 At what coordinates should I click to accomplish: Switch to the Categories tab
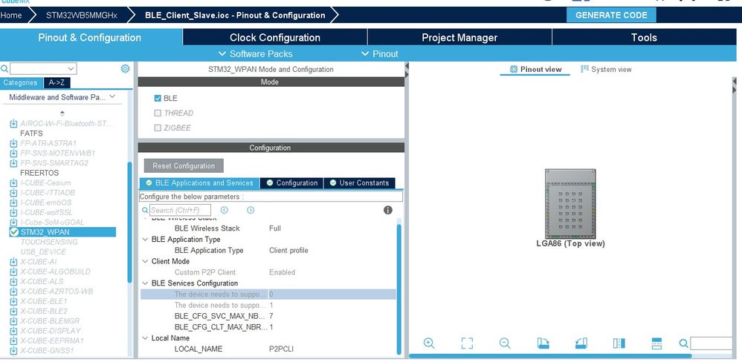point(22,83)
